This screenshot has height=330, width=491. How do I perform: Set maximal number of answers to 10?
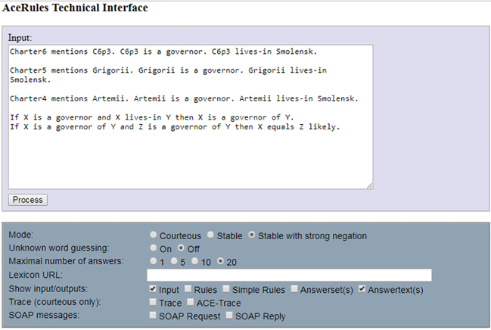(x=197, y=261)
